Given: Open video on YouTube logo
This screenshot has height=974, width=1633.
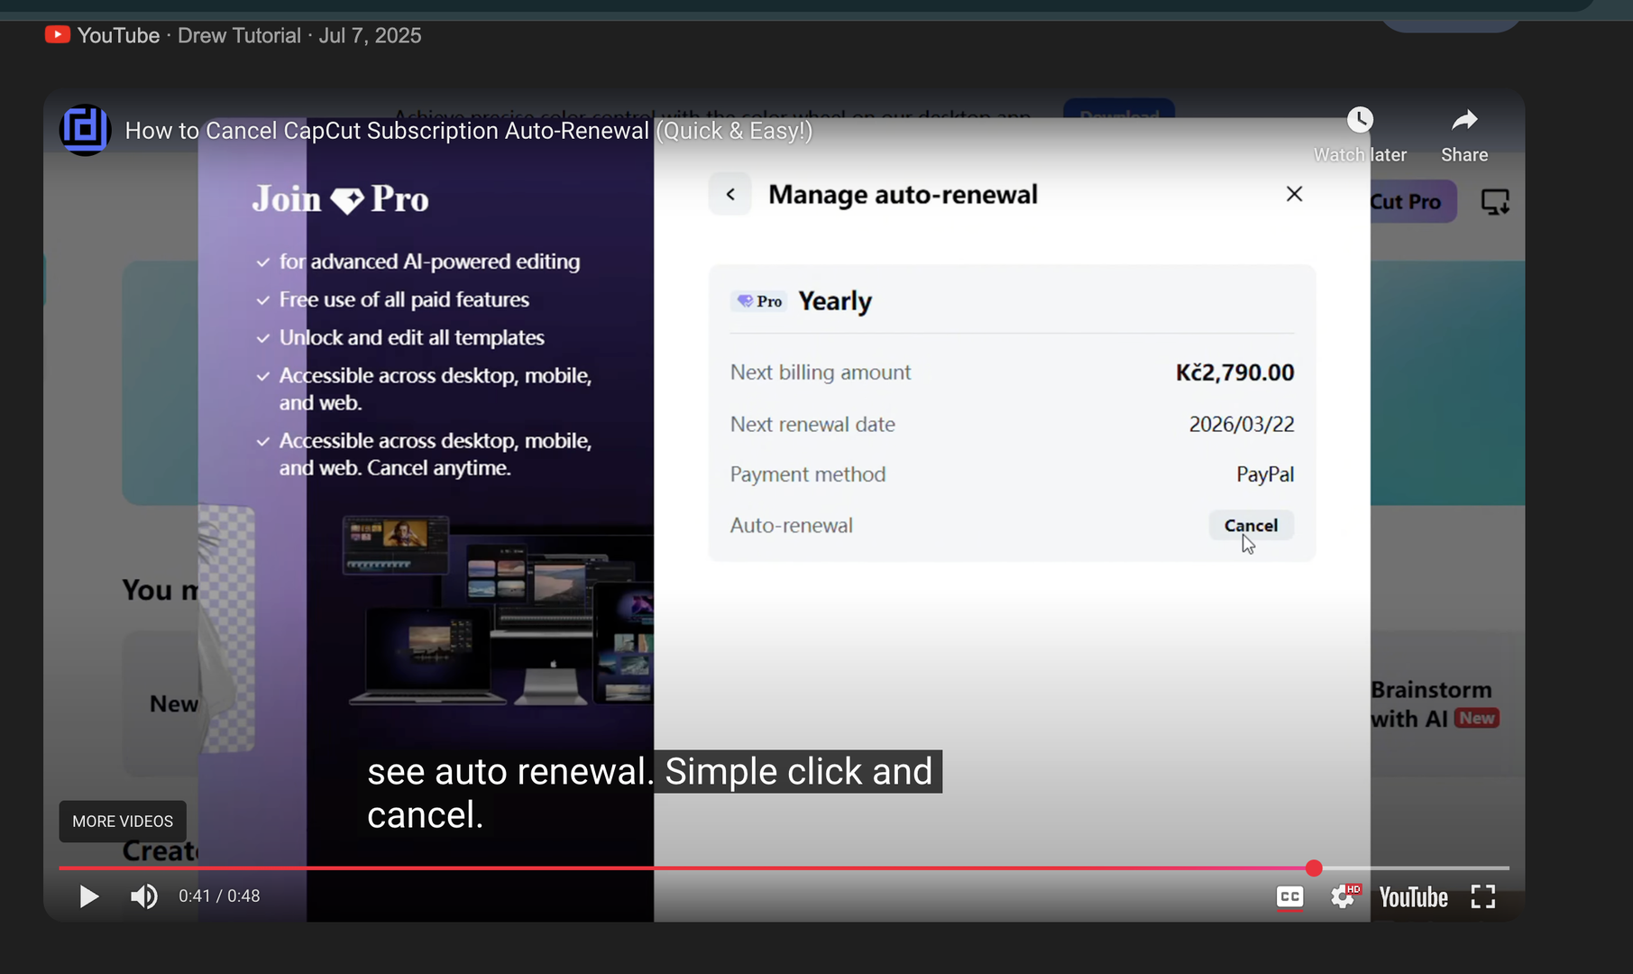Looking at the screenshot, I should [x=1414, y=897].
